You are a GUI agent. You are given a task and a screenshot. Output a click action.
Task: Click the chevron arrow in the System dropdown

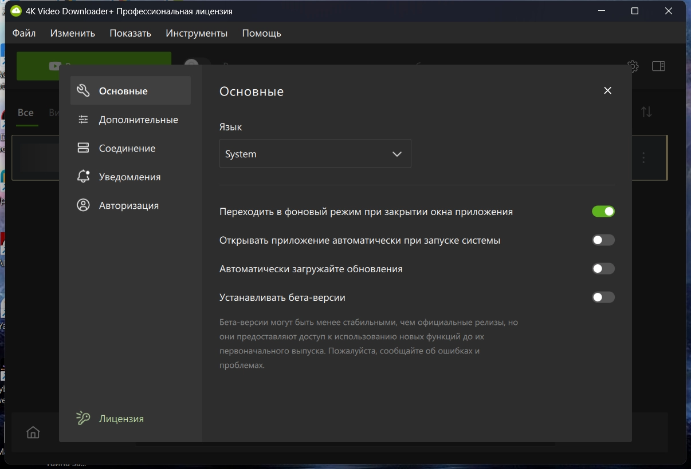[396, 154]
